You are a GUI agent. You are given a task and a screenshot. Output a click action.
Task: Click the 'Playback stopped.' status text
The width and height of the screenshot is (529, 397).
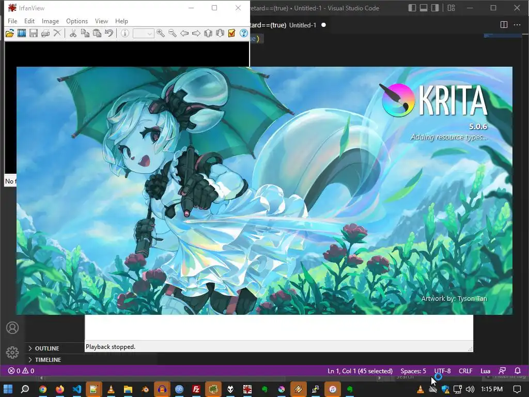click(111, 347)
